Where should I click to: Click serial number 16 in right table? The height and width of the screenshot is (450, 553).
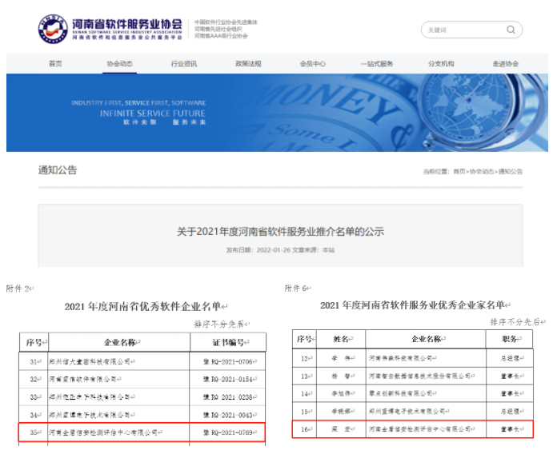(x=305, y=429)
